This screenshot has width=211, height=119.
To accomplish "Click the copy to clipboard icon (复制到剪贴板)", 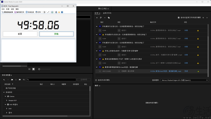I will [x=3, y=12].
